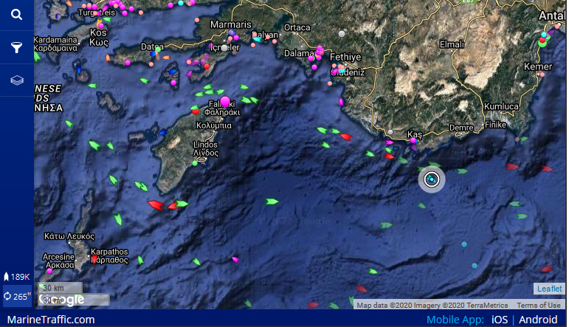This screenshot has height=327, width=569.
Task: Click the 265 second auto-refresh button
Action: click(x=17, y=297)
